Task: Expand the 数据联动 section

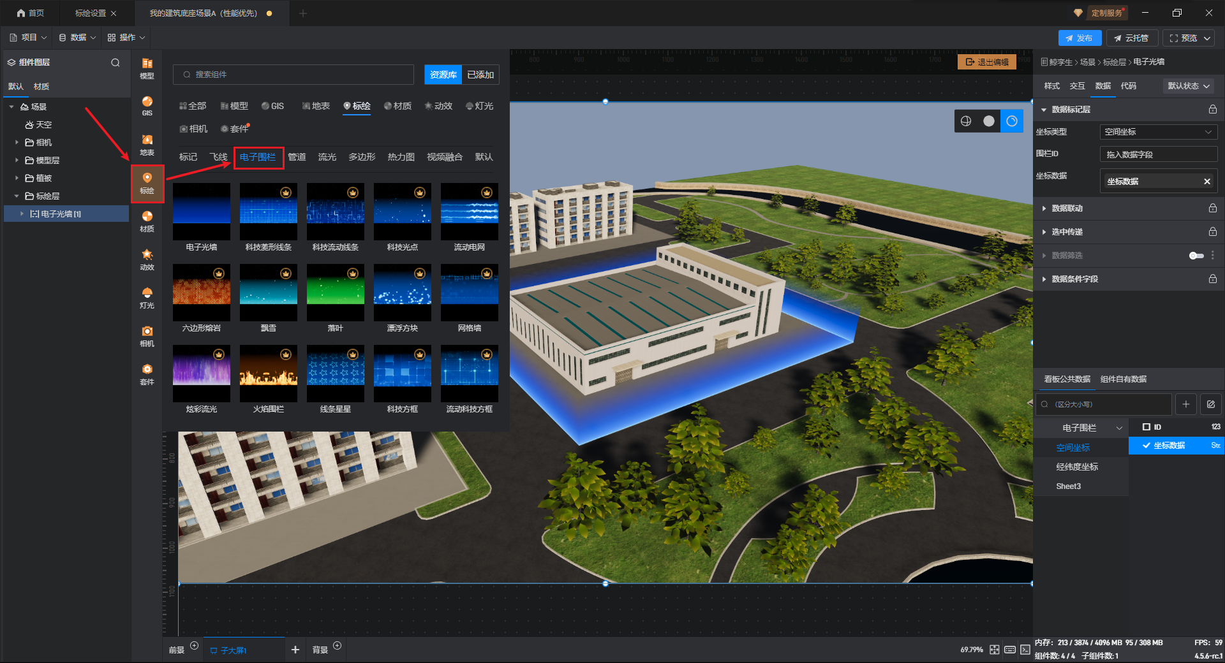Action: [x=1067, y=208]
